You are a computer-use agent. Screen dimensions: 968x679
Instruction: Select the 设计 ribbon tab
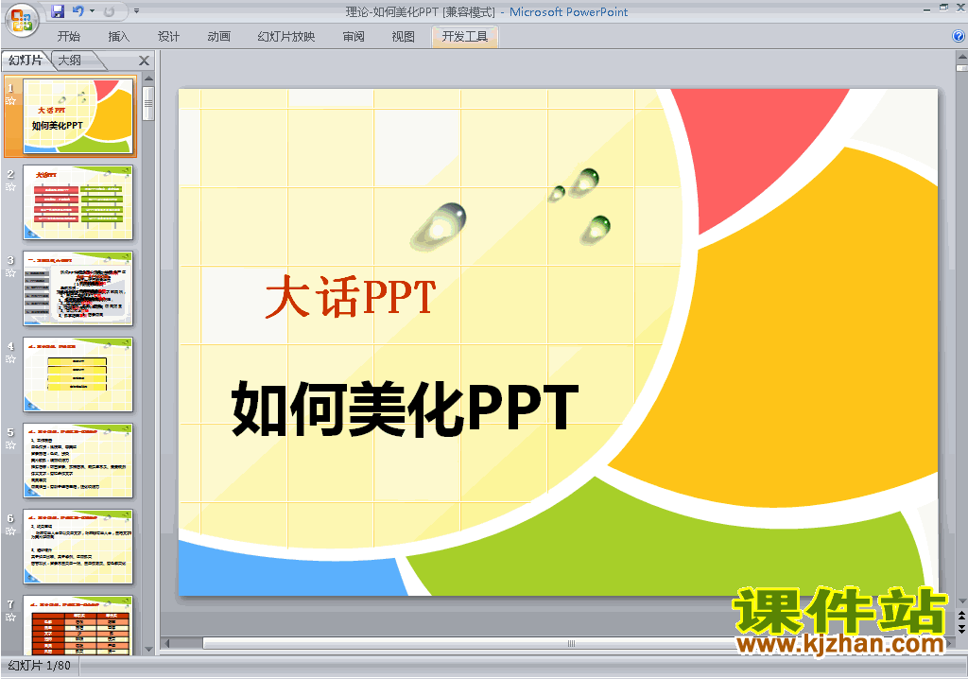tap(168, 37)
